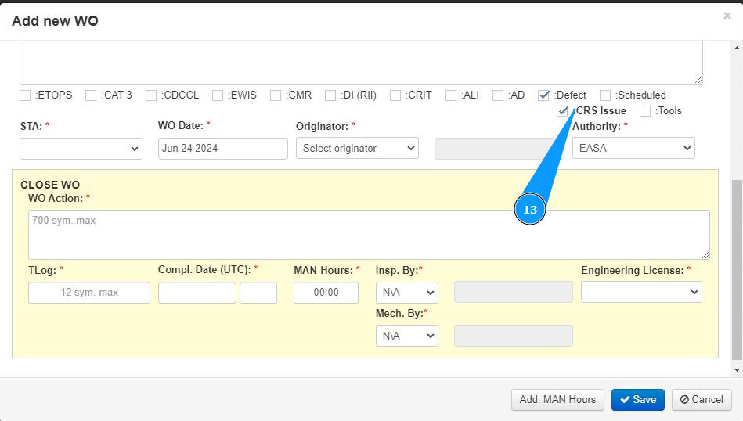Click the WO Action text area
This screenshot has width=743, height=421.
tap(369, 234)
